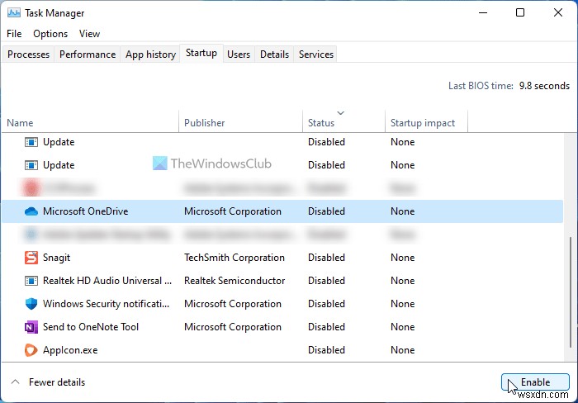The width and height of the screenshot is (578, 403).
Task: Select the AppIcon.exe row name
Action: pos(70,350)
